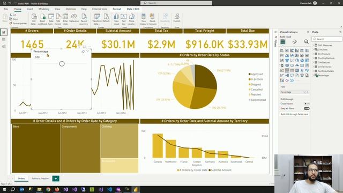Remove Percentage field with the X button

click(308, 92)
